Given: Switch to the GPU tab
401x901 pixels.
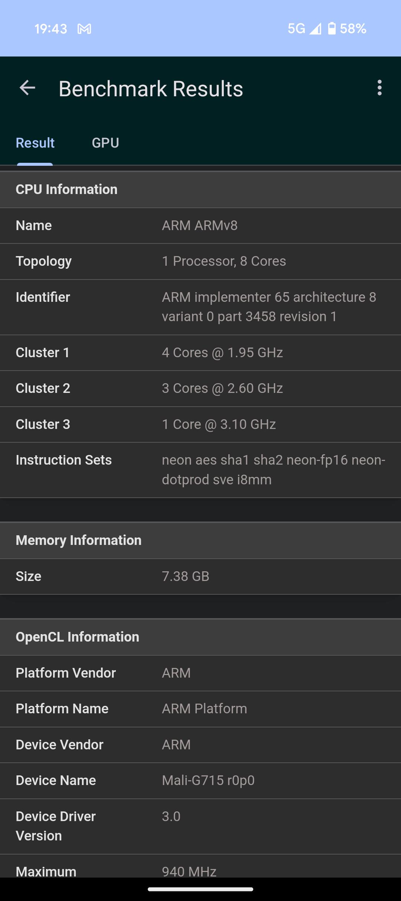Looking at the screenshot, I should (105, 143).
